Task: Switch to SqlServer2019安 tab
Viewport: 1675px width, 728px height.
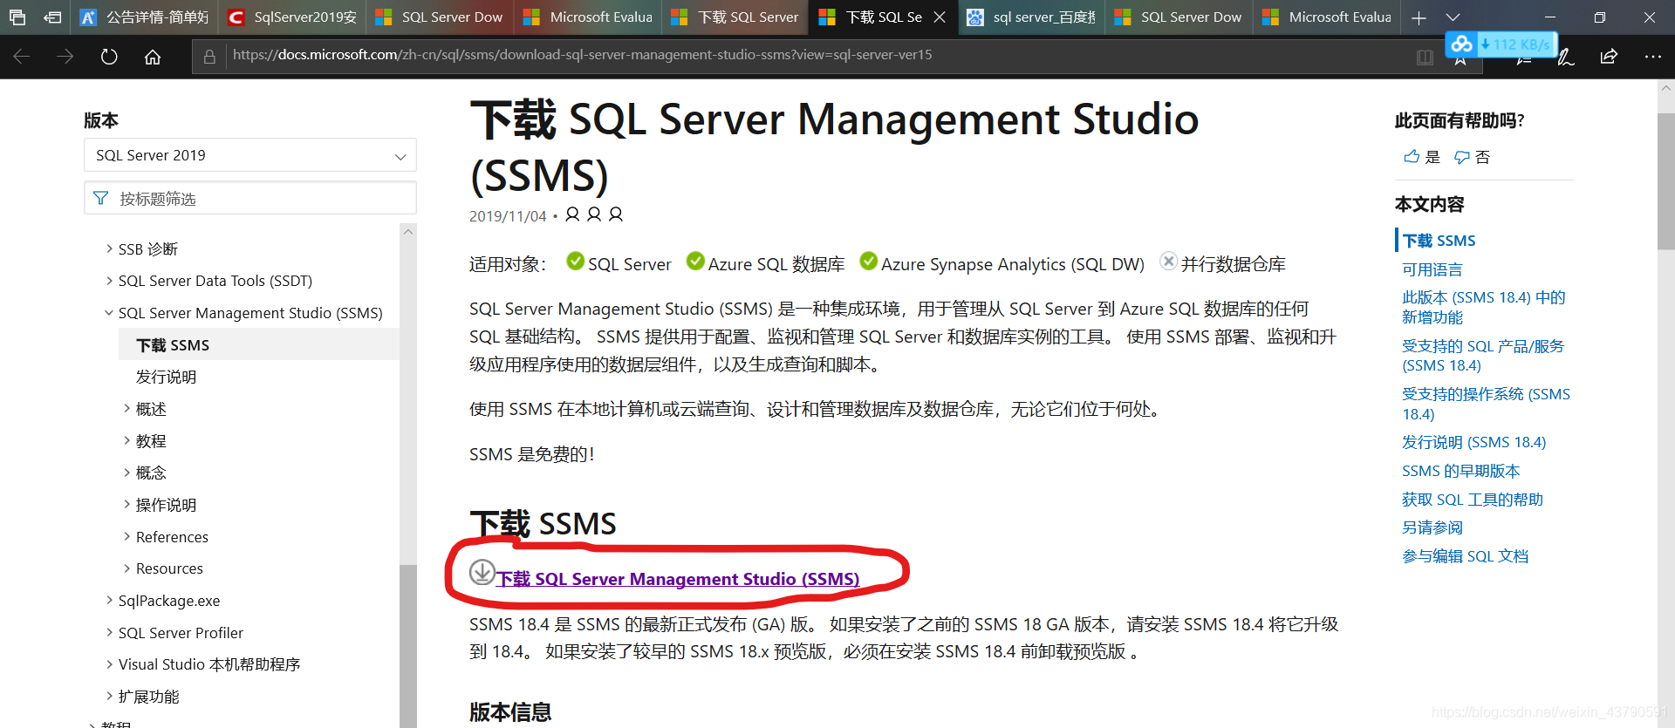Action: (x=292, y=17)
